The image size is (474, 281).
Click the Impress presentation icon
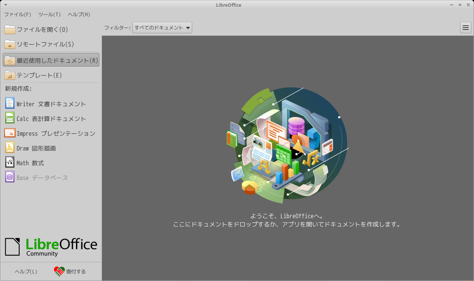(10, 133)
